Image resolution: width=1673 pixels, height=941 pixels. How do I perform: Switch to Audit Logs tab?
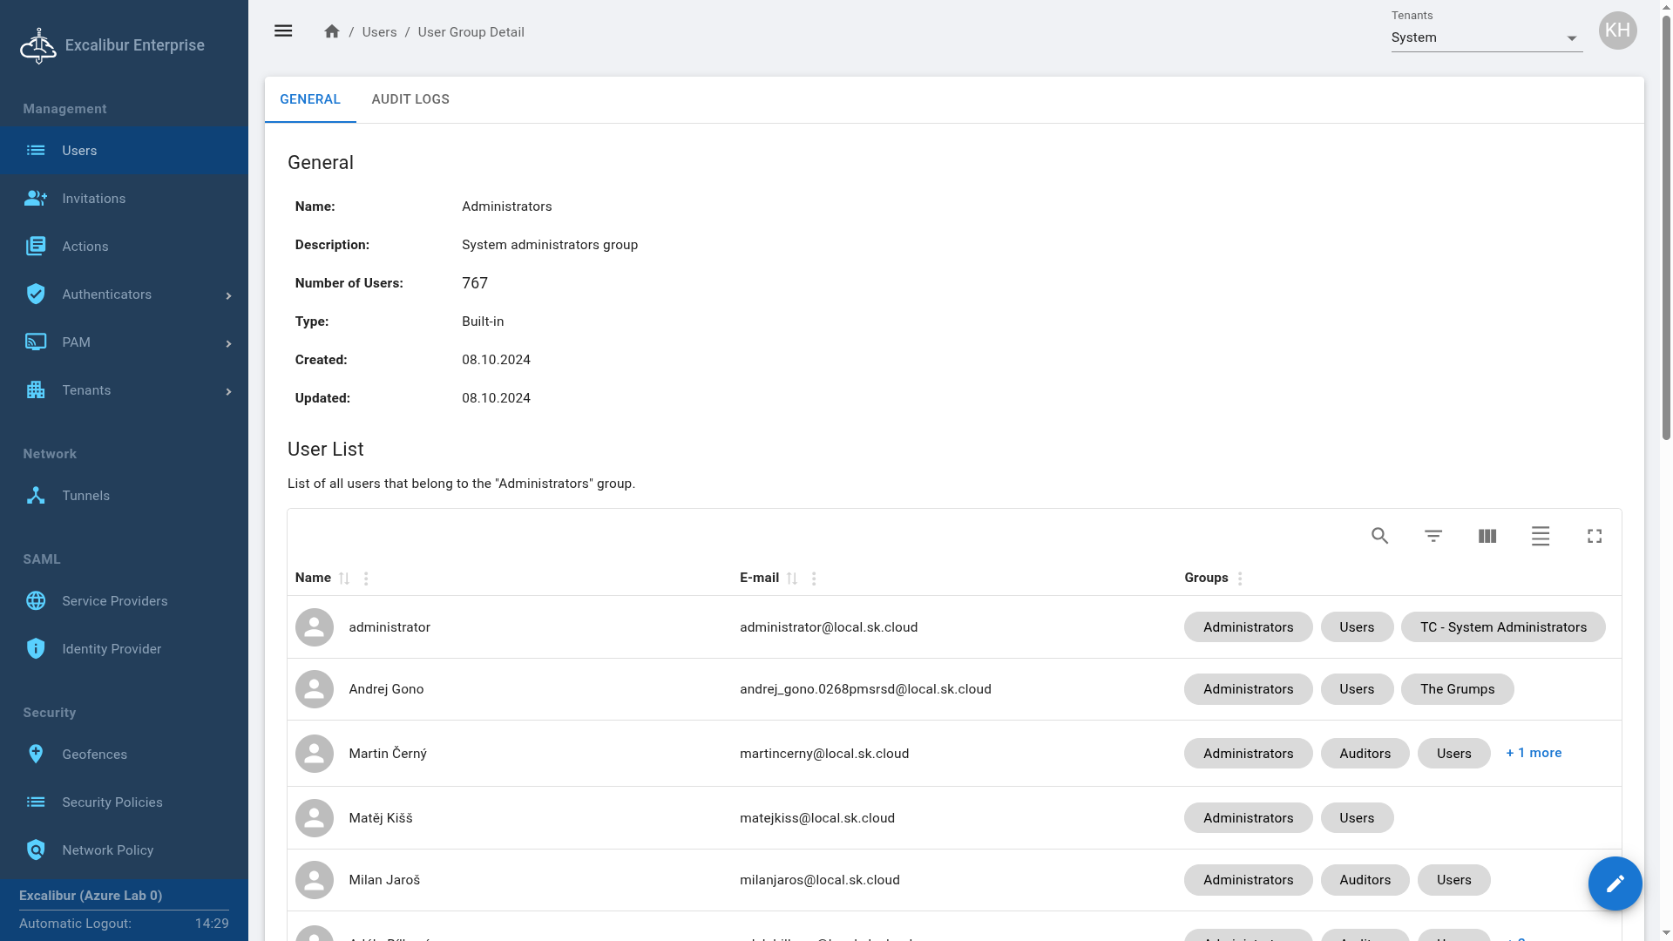click(x=410, y=99)
